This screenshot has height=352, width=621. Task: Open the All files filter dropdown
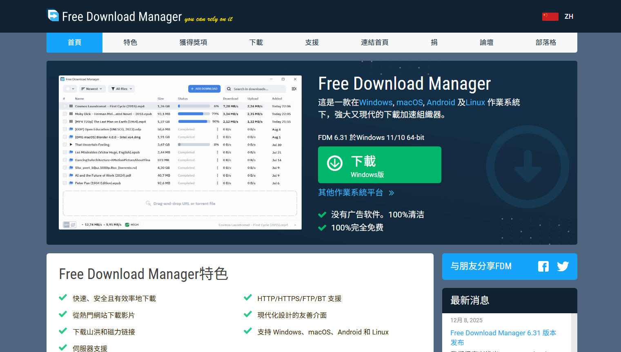point(122,89)
